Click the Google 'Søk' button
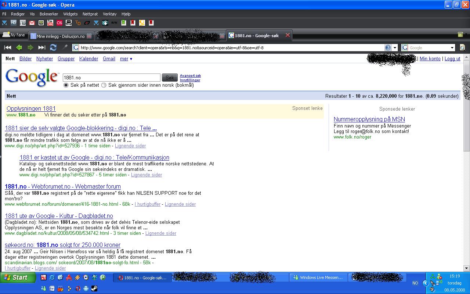Viewport: 470px width, 294px height. 170,78
